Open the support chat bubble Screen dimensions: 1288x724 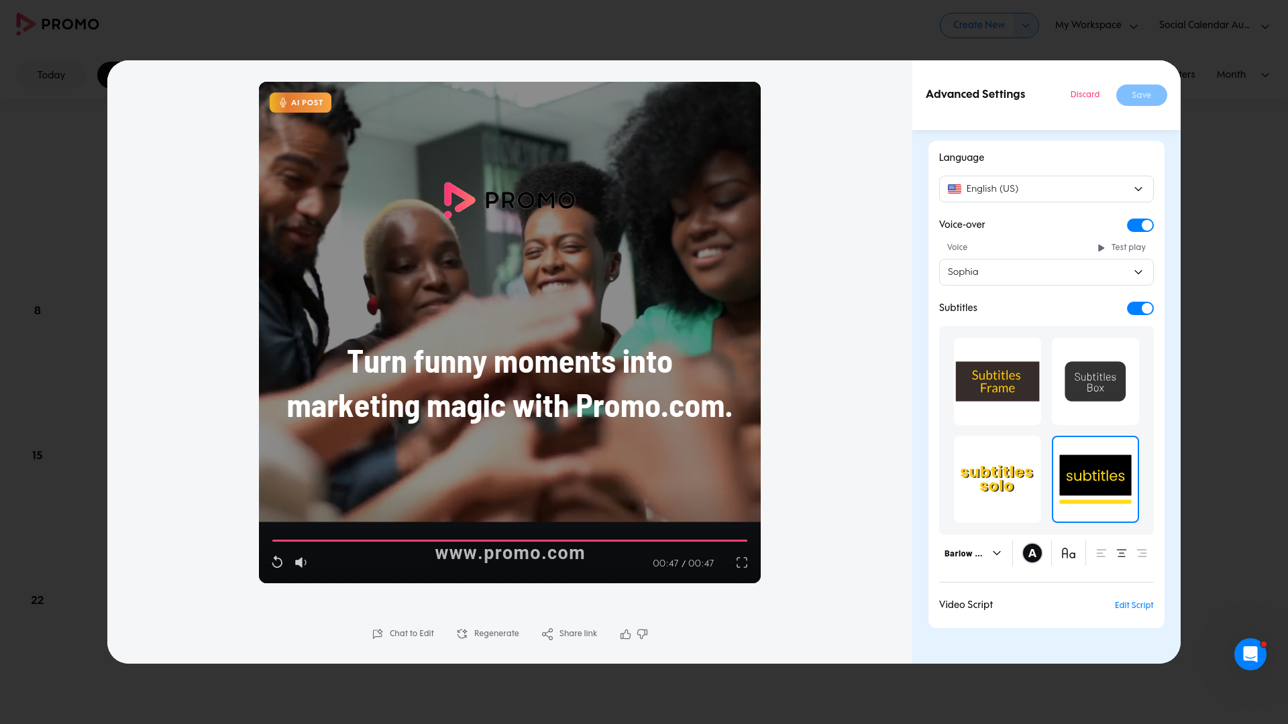coord(1250,654)
